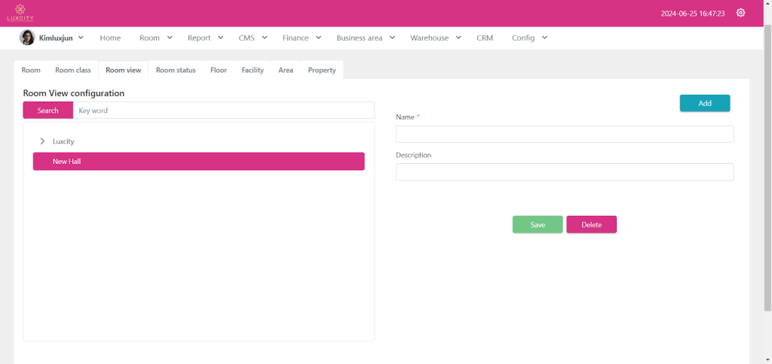Click the Luxcity logo
The image size is (772, 364).
coord(20,13)
